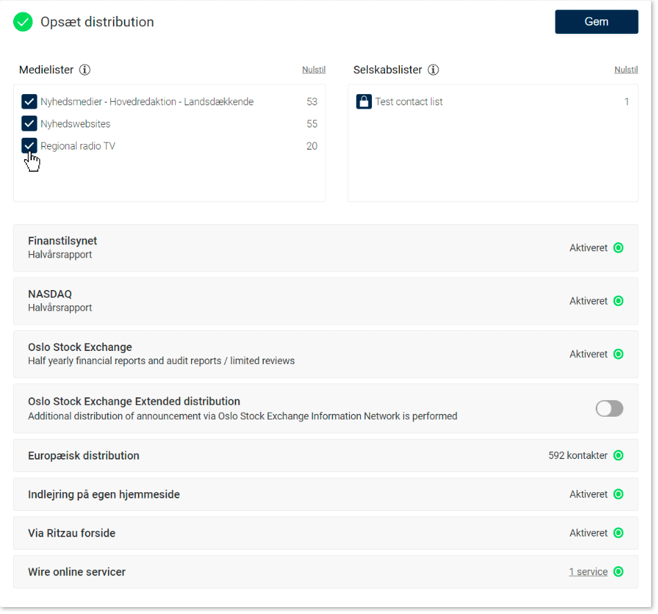Click Nulstil link for Selskabslister
Viewport: 658px width, 614px height.
pyautogui.click(x=625, y=70)
